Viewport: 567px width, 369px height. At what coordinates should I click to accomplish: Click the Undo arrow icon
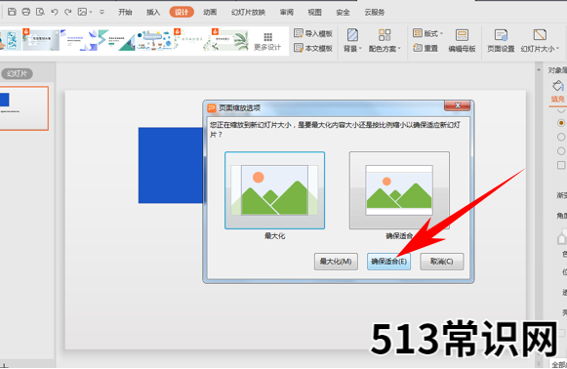[x=55, y=12]
